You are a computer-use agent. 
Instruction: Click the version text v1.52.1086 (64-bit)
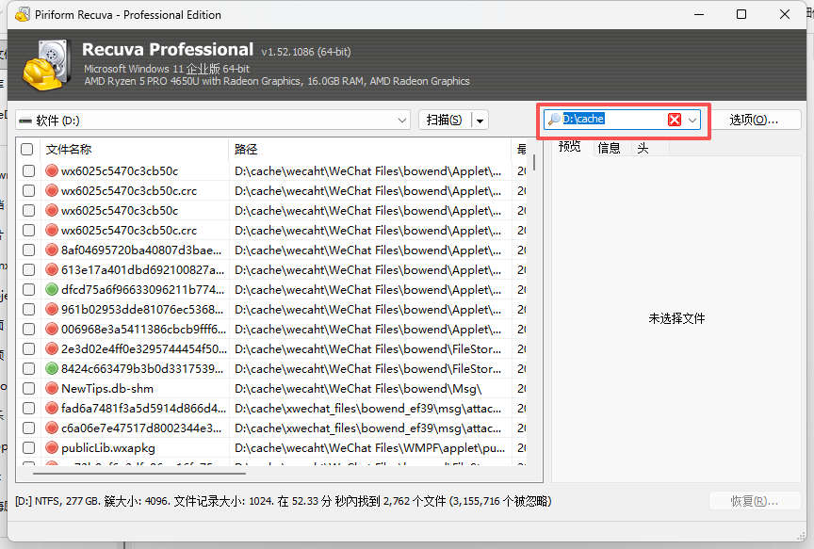pos(306,52)
